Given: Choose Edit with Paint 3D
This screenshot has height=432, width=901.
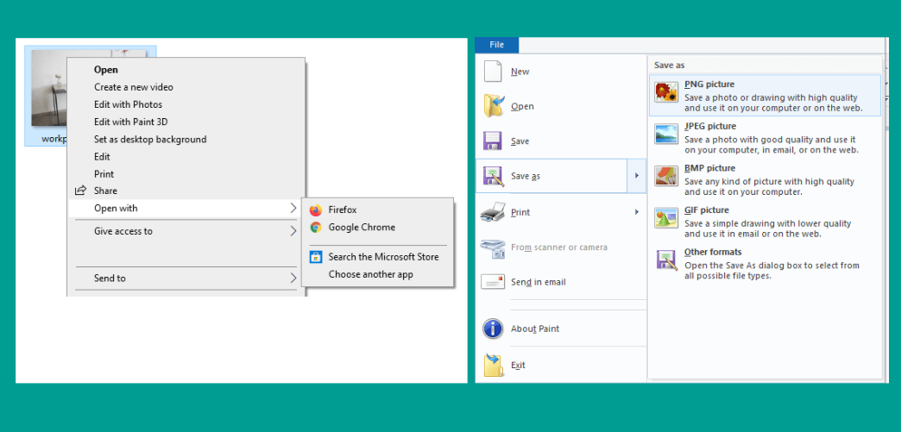Looking at the screenshot, I should (x=131, y=122).
